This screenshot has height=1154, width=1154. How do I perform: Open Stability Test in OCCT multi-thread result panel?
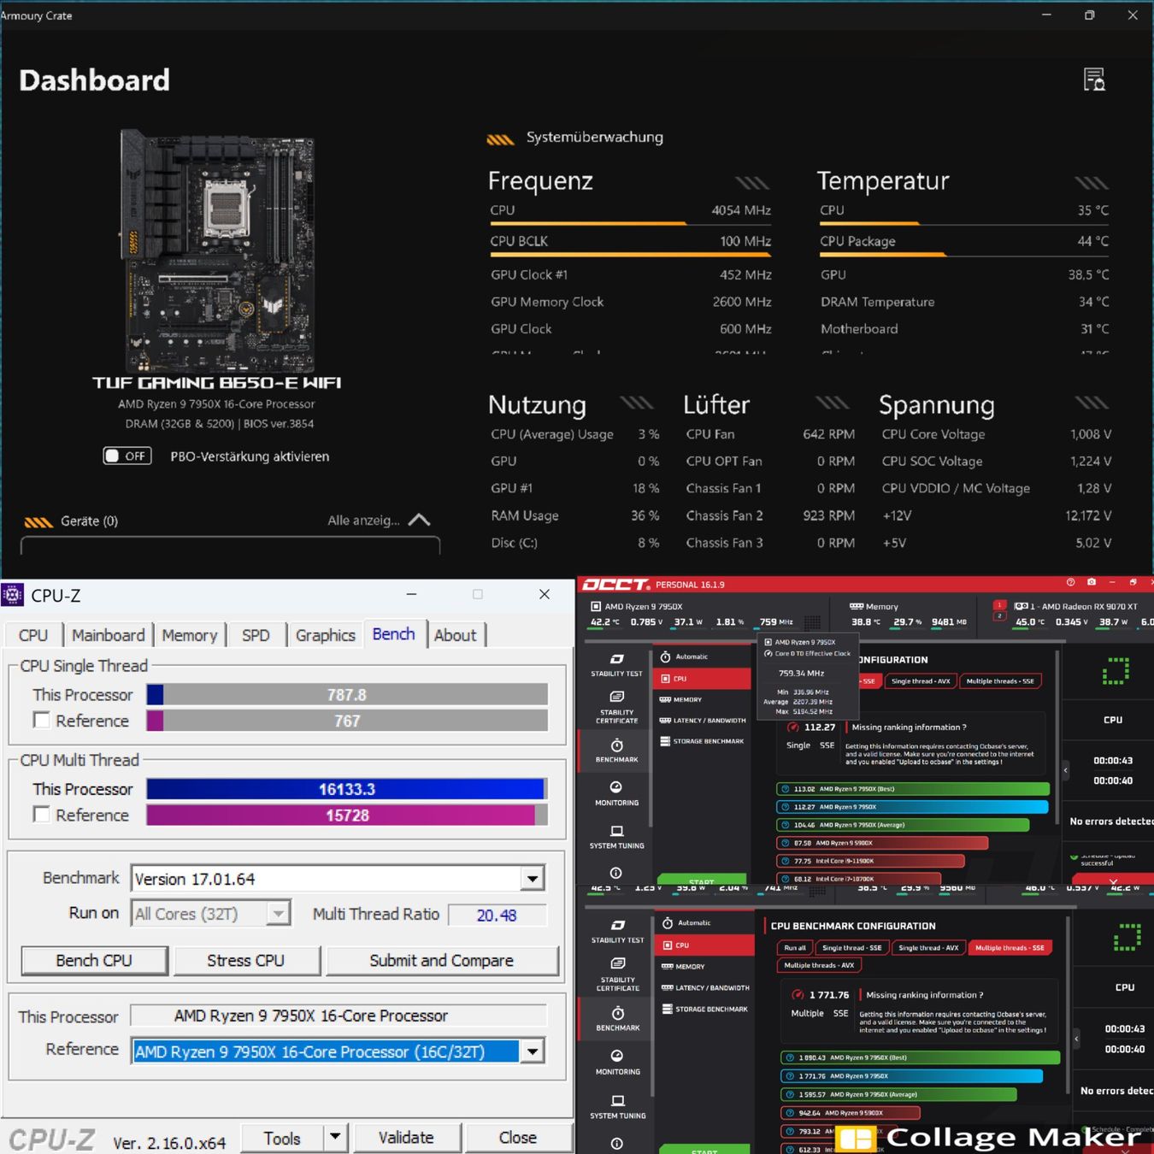tap(617, 931)
